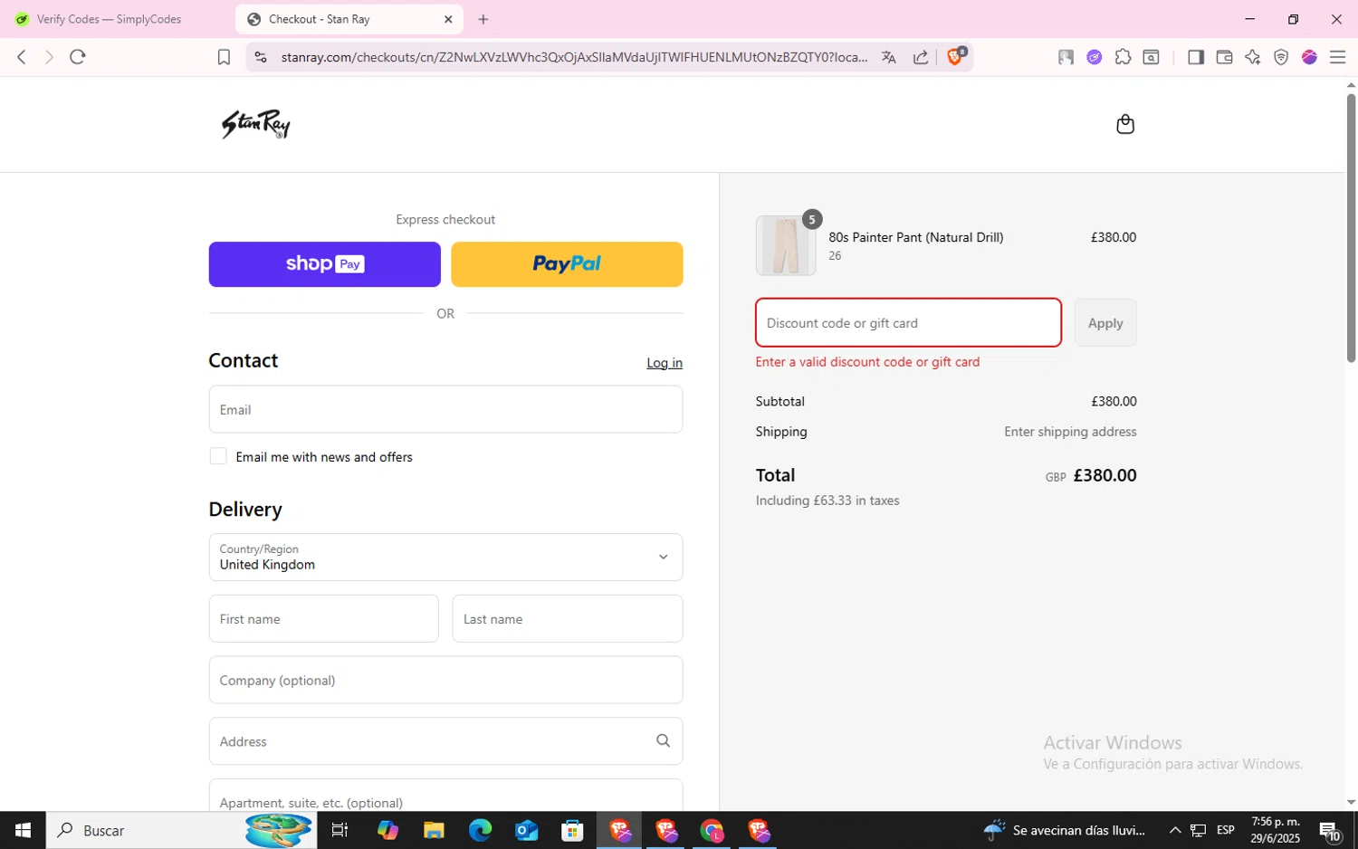Pay with Shop Pay button
This screenshot has height=849, width=1358.
pyautogui.click(x=324, y=264)
